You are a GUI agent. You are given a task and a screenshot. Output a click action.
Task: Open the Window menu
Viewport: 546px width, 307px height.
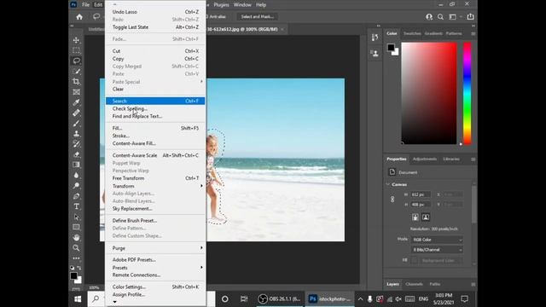242,5
